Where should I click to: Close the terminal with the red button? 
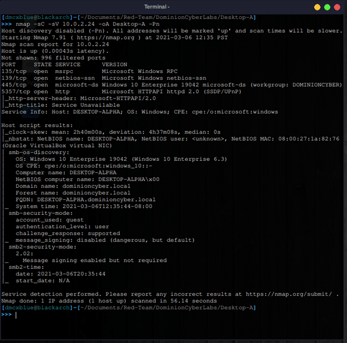click(338, 7)
